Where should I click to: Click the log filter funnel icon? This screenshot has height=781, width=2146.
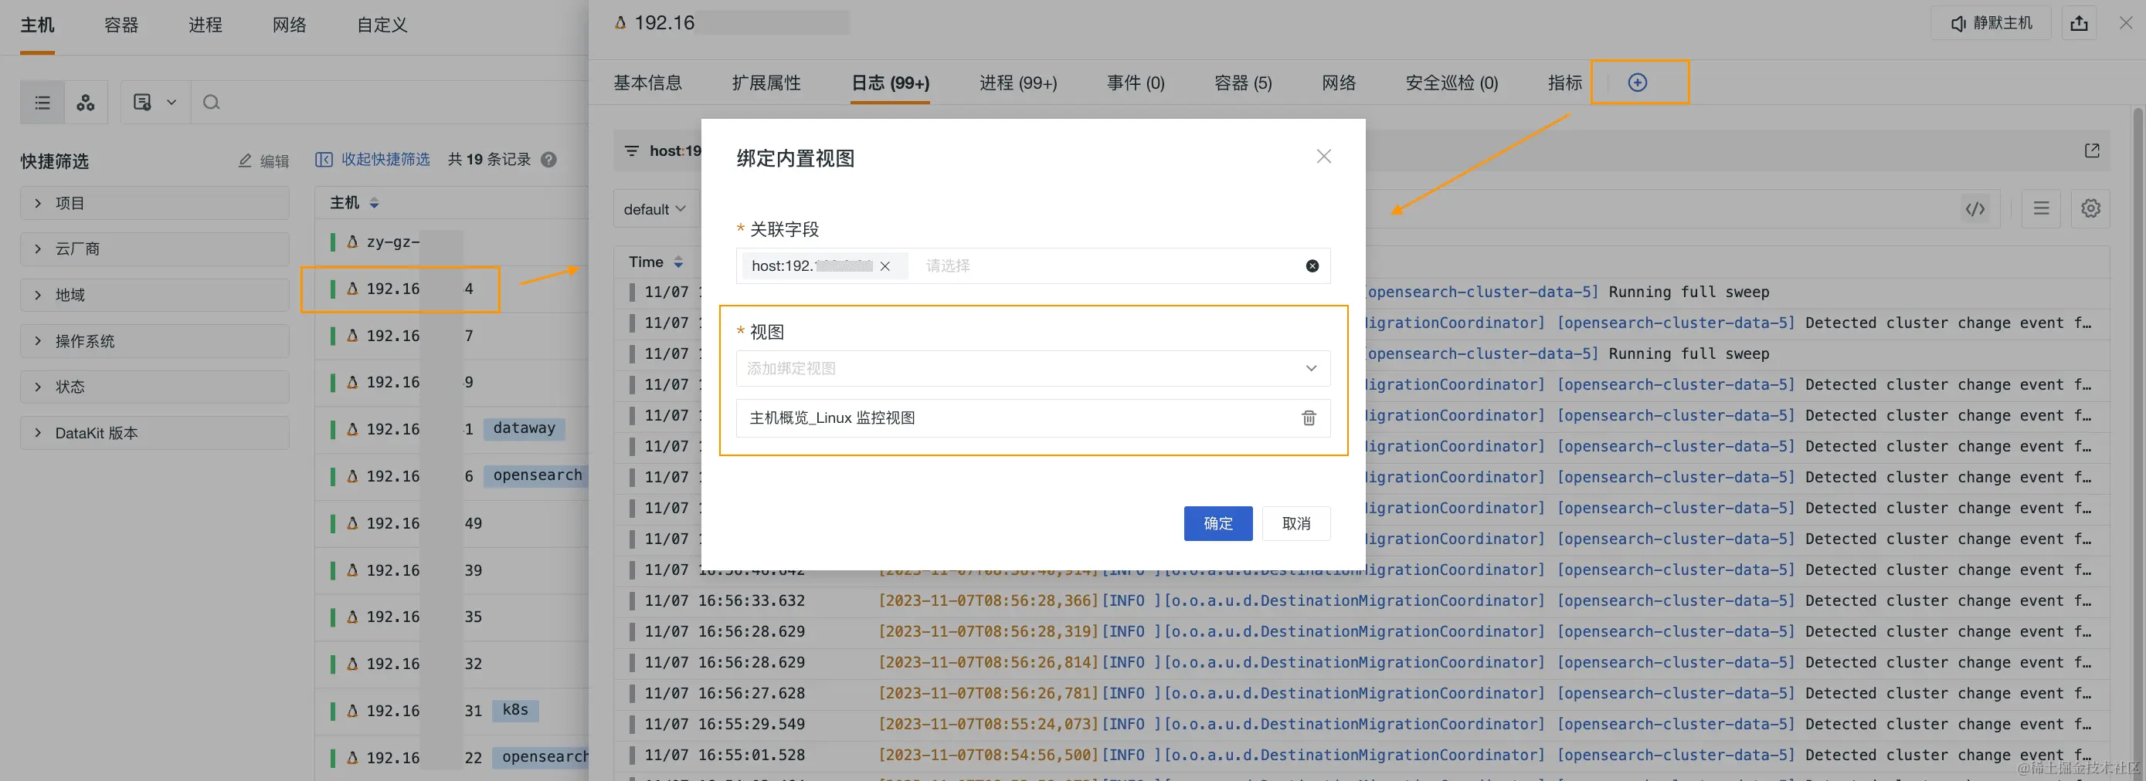[x=631, y=150]
